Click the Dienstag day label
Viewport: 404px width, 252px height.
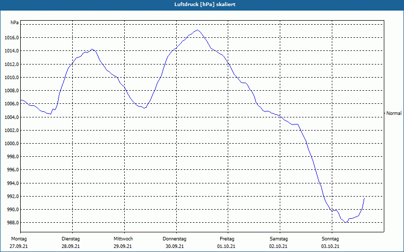tap(71, 239)
